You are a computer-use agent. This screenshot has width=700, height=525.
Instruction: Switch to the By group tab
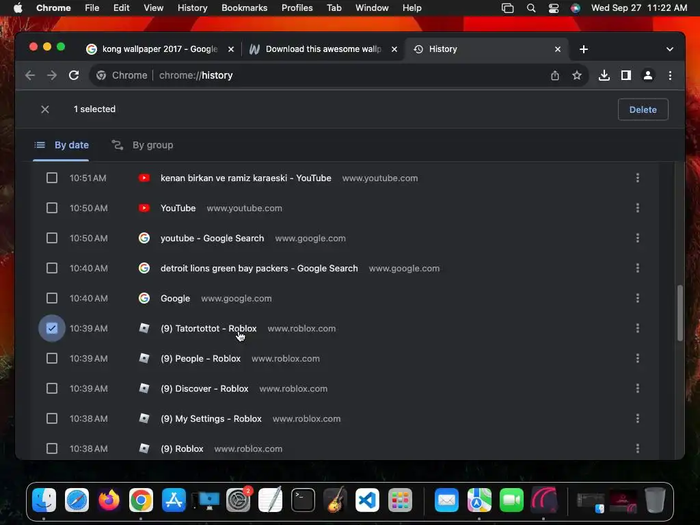tap(142, 145)
